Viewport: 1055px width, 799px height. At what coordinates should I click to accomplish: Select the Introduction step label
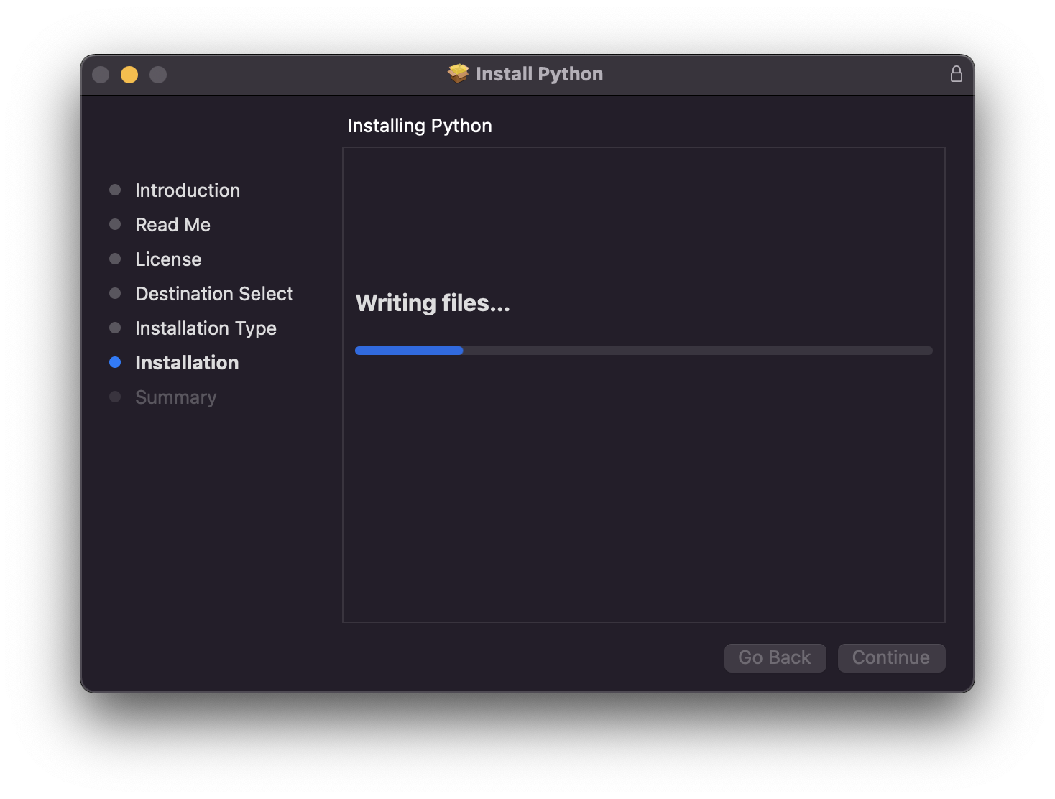[x=188, y=190]
